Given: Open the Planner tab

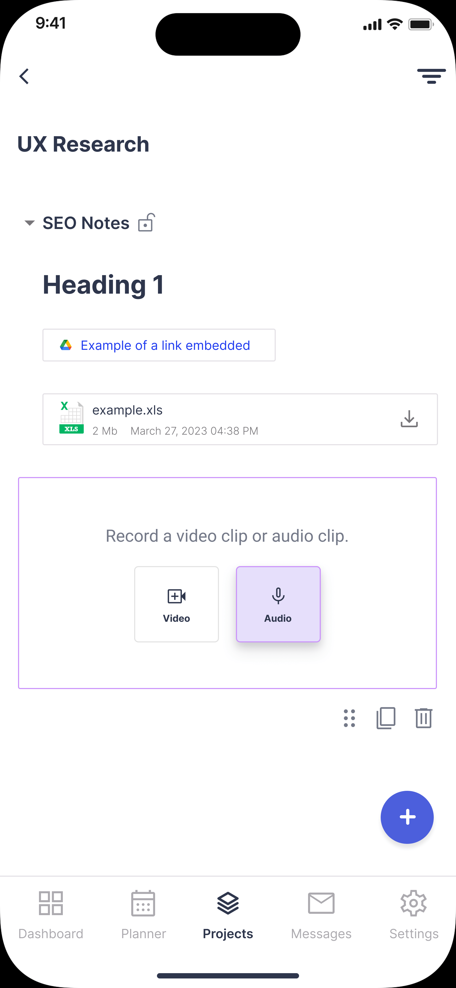Looking at the screenshot, I should point(143,915).
